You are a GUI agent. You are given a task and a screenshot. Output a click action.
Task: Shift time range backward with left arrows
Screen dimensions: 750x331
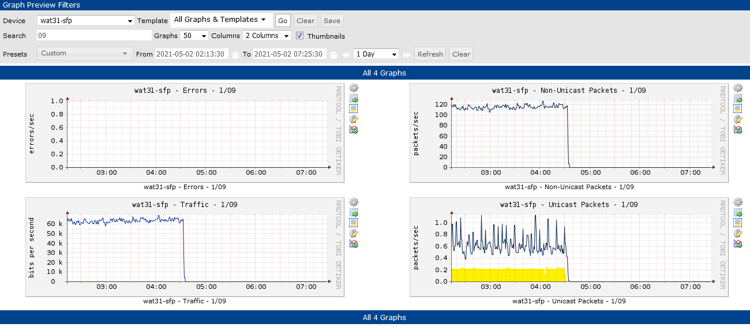coord(346,55)
